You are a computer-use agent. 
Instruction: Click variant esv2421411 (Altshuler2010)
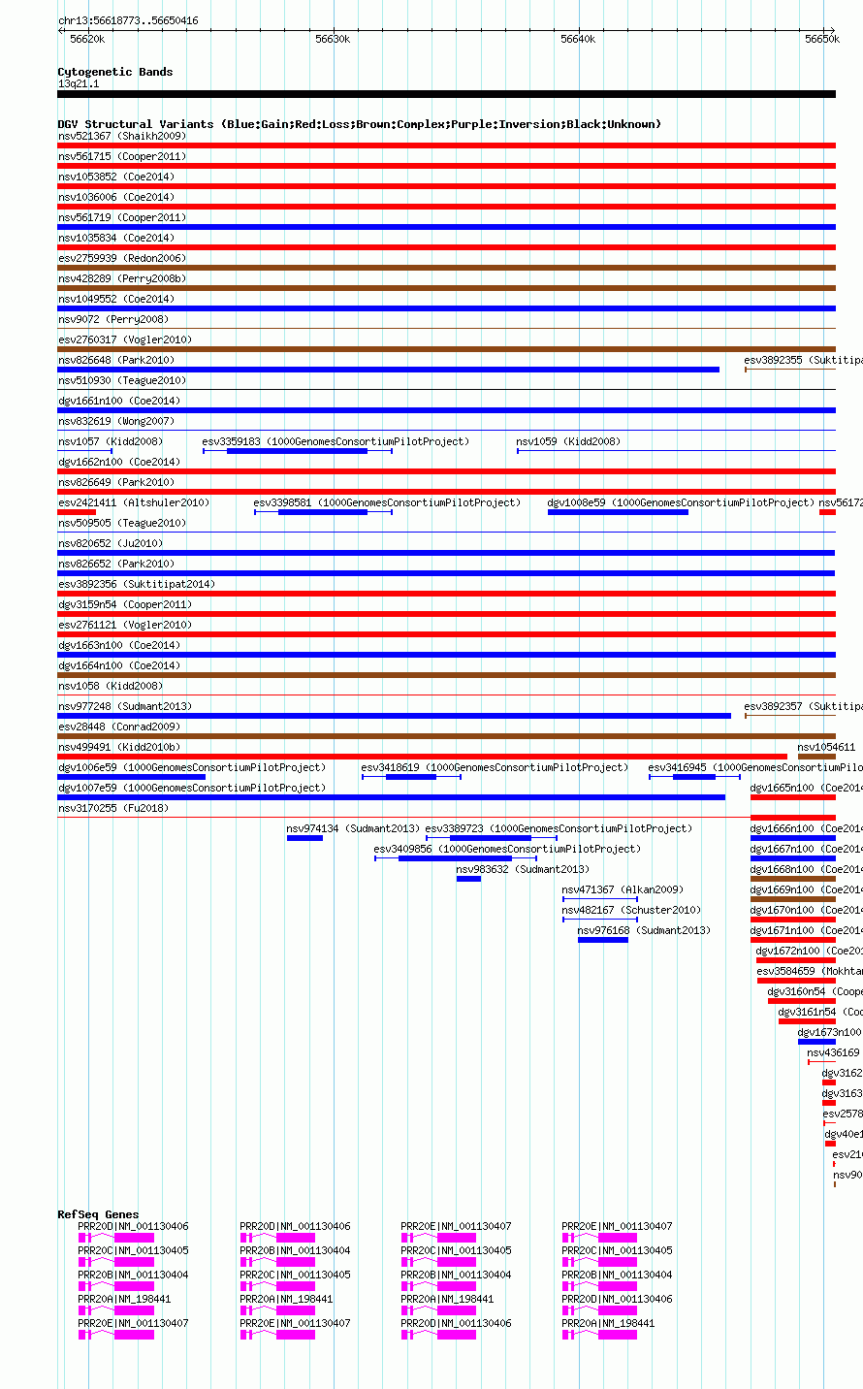pyautogui.click(x=134, y=502)
